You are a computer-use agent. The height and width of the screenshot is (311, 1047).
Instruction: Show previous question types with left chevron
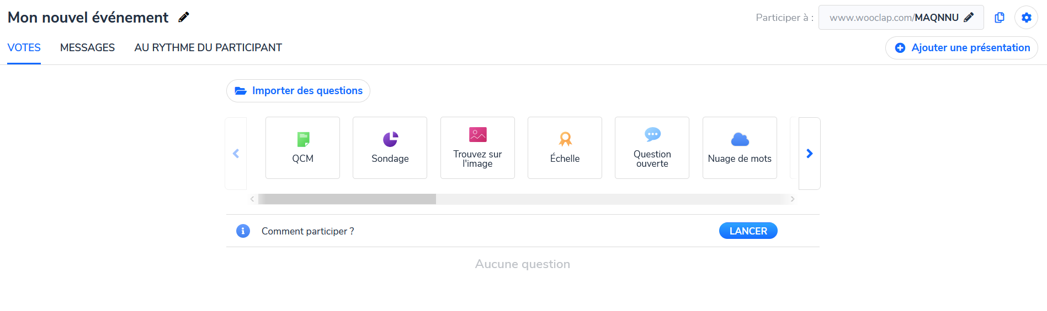click(x=236, y=154)
